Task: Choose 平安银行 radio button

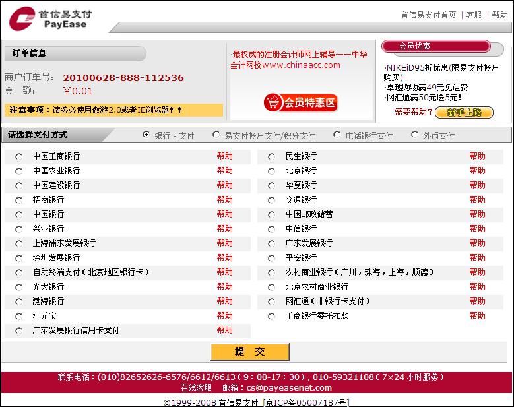Action: 271,258
